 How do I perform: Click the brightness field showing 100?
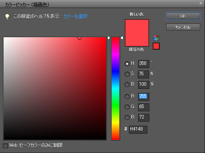click(x=144, y=85)
